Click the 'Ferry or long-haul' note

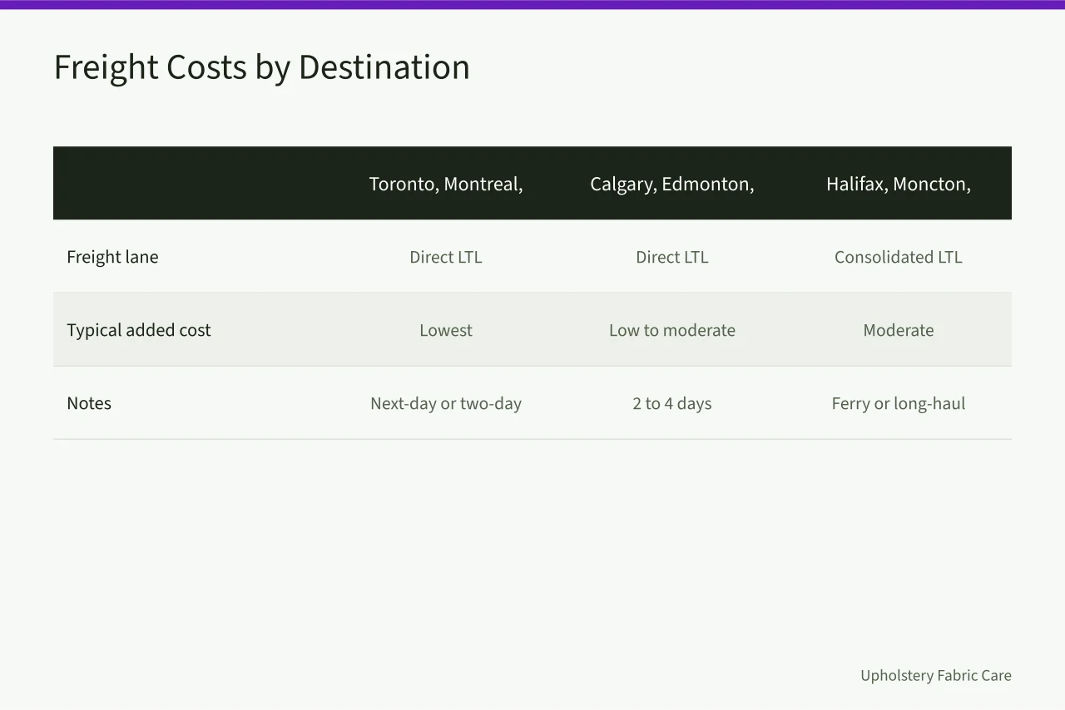point(899,403)
